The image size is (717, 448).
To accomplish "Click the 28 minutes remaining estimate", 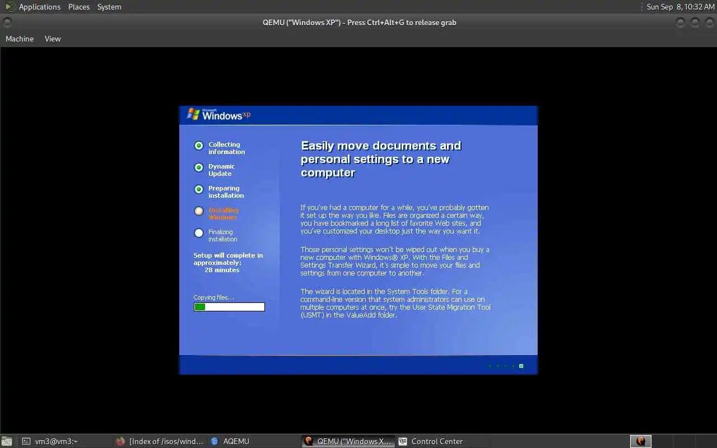I will [222, 270].
